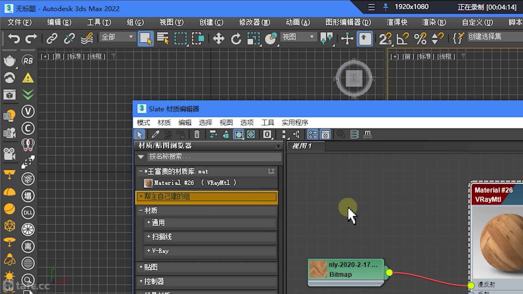Choose Rectangular Selection Region tool
Screen dimensions: 523x294
(180, 38)
